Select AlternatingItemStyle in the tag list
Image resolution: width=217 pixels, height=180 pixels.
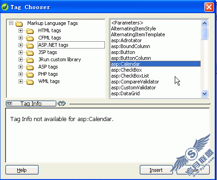tap(155, 29)
